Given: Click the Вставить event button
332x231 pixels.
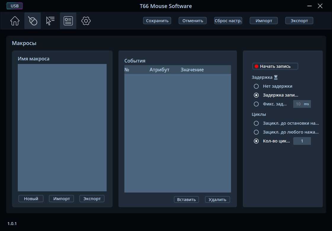Looking at the screenshot, I should pyautogui.click(x=186, y=199).
